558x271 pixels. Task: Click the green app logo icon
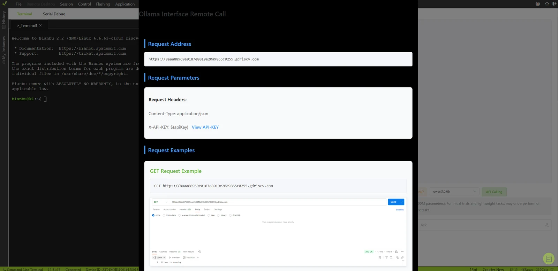click(x=5, y=3)
